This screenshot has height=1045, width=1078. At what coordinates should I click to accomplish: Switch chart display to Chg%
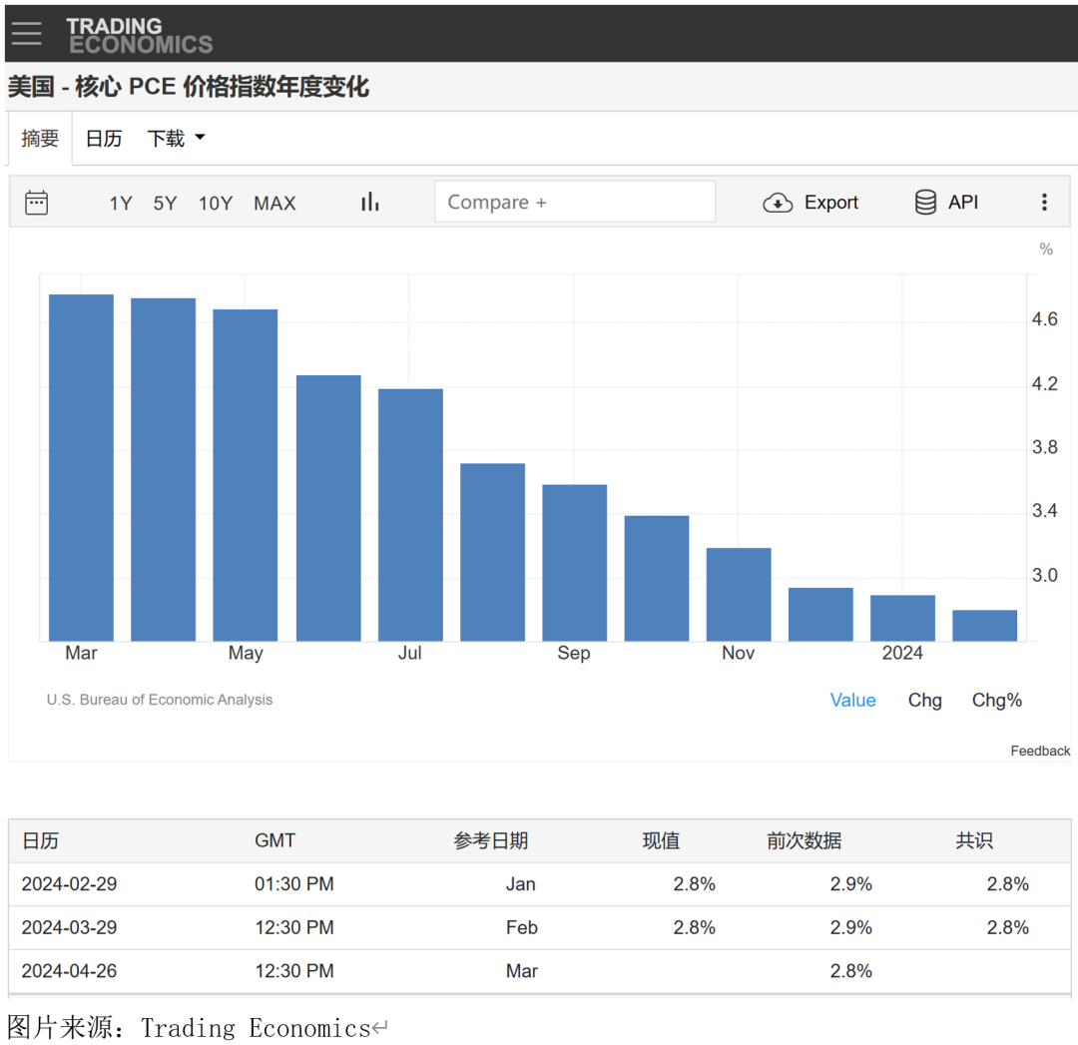(x=996, y=701)
